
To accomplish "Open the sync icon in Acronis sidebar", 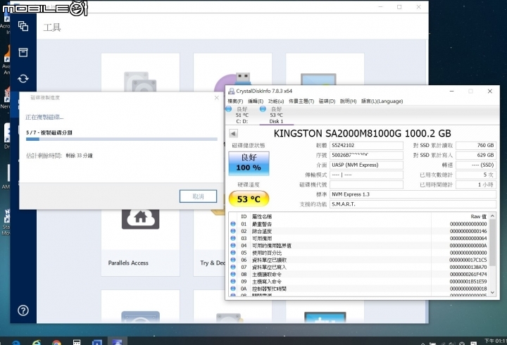I will pyautogui.click(x=23, y=79).
